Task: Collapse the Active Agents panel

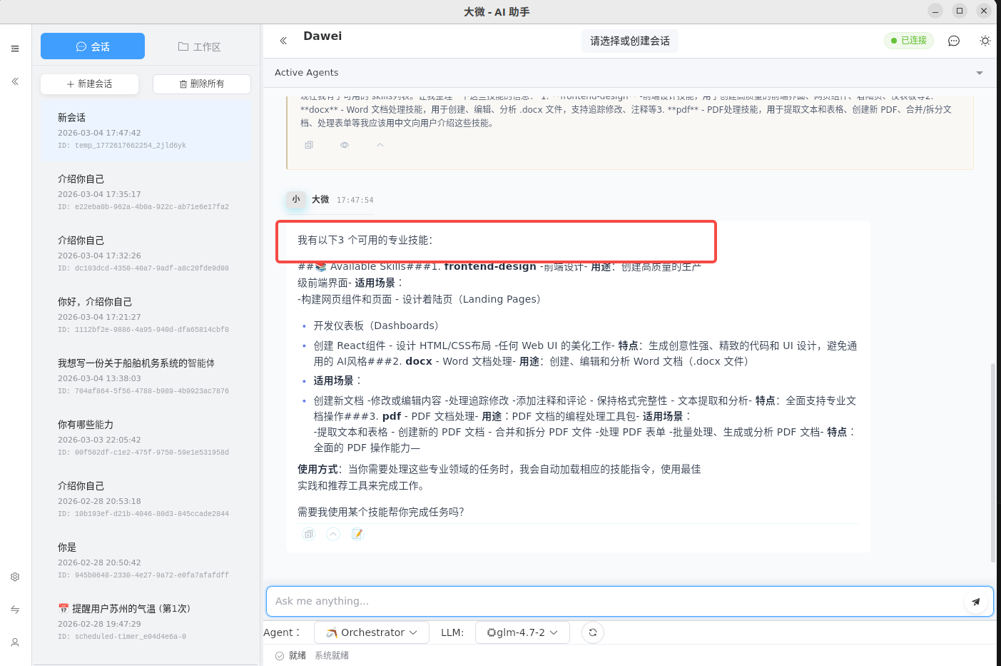Action: 980,72
